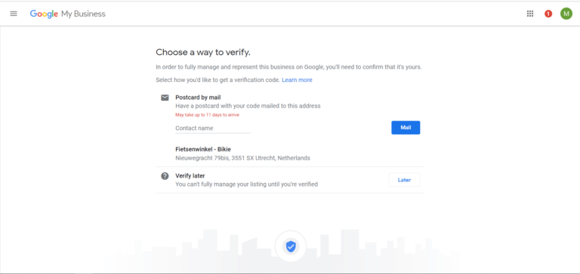This screenshot has width=580, height=274.
Task: Click the Verify later question mark icon
Action: (x=165, y=176)
